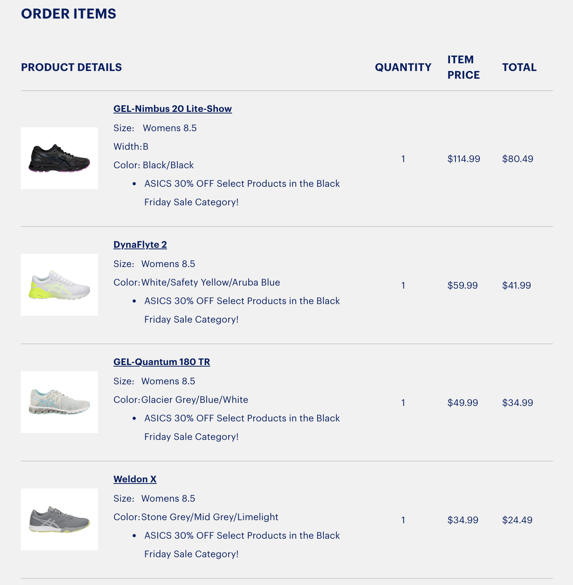Click the stone grey Weldon X shoe image
This screenshot has width=573, height=585.
tap(59, 519)
